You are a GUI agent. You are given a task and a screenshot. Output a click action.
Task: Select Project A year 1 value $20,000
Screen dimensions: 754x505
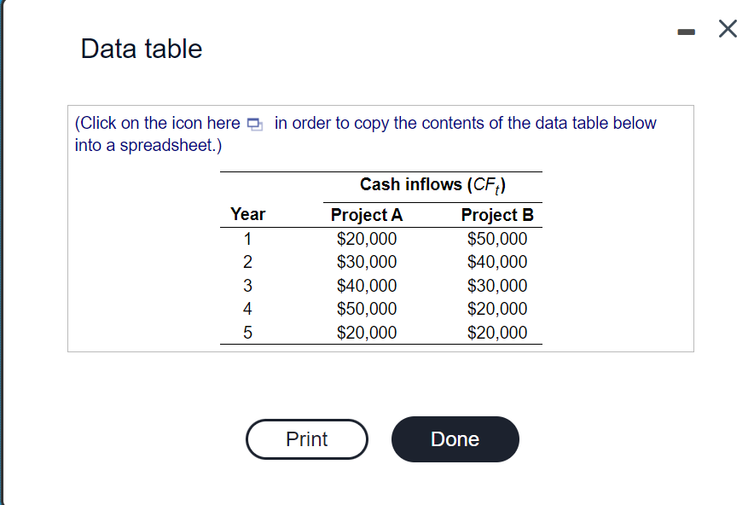pos(367,239)
